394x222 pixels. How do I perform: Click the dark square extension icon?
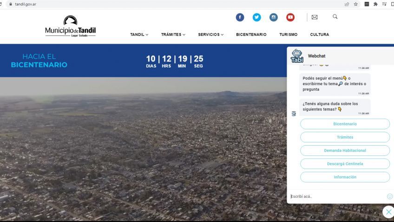click(x=367, y=4)
